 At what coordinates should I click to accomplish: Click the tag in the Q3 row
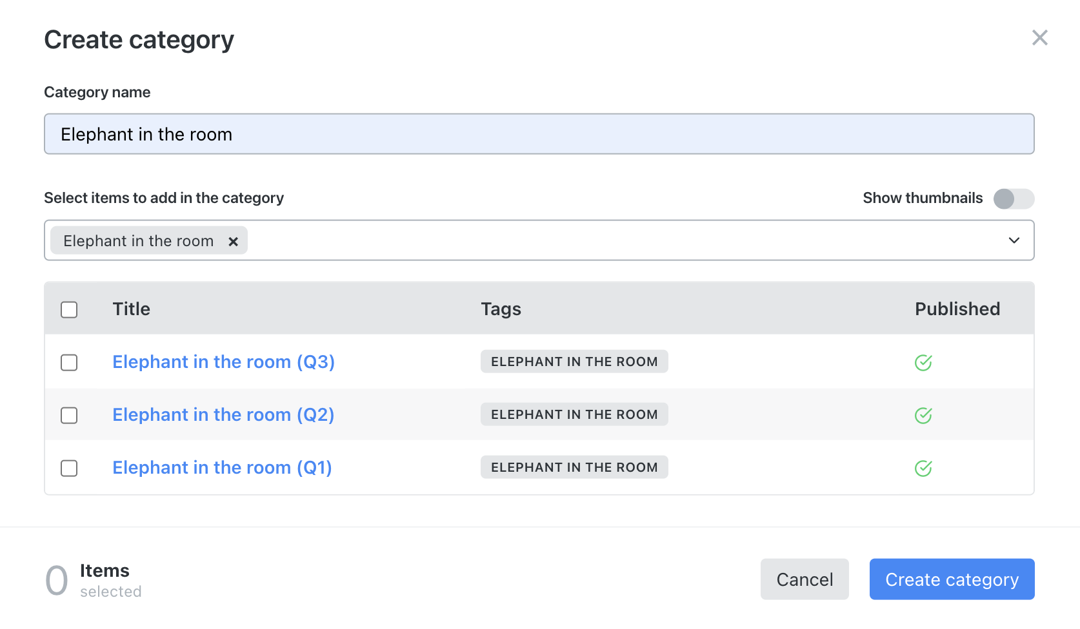(574, 362)
